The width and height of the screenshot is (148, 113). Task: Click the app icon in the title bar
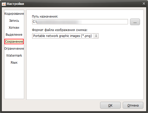(4, 4)
